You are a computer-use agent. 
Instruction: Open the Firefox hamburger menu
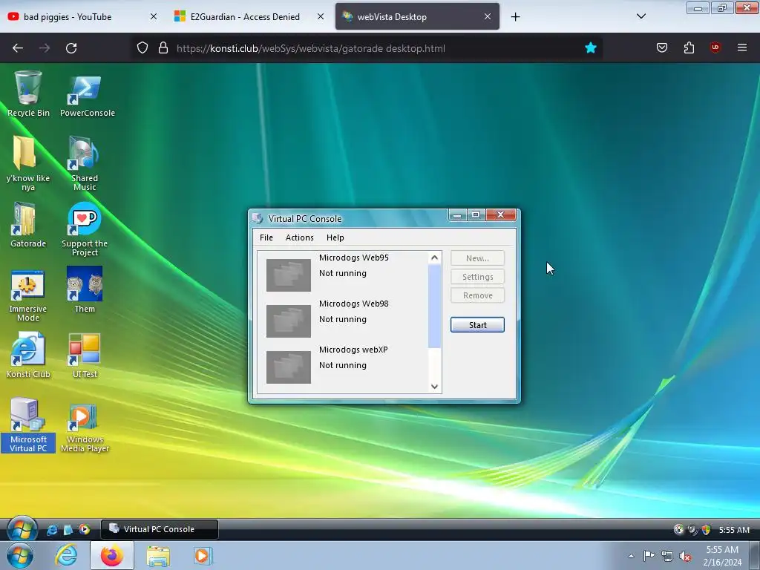[742, 47]
